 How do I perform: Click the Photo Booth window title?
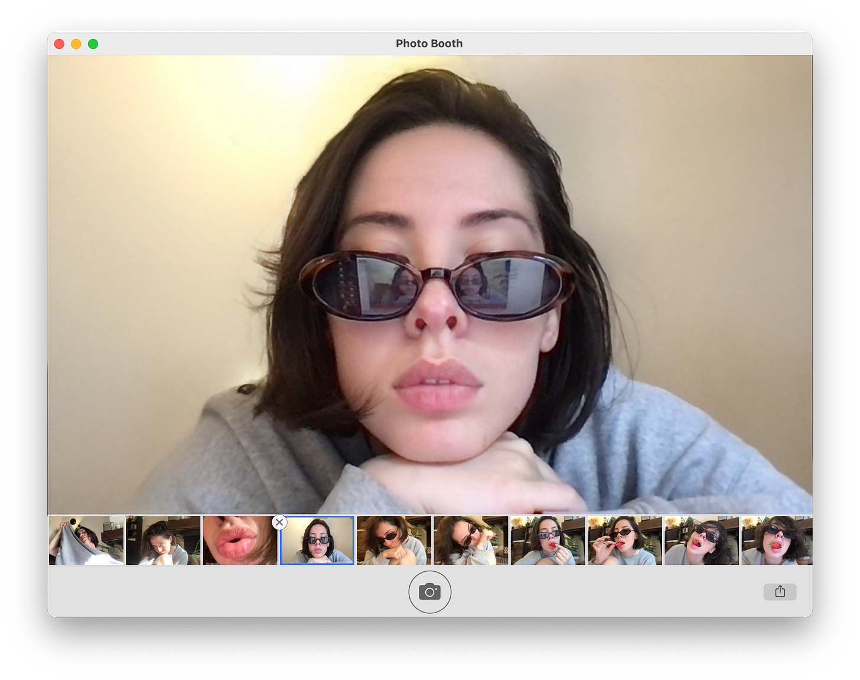(x=429, y=44)
